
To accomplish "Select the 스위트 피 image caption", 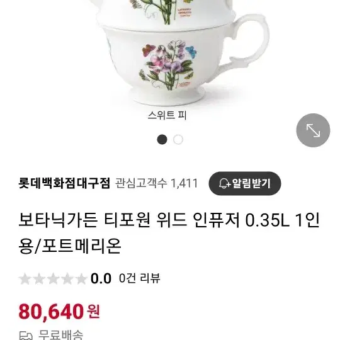I will (x=167, y=115).
